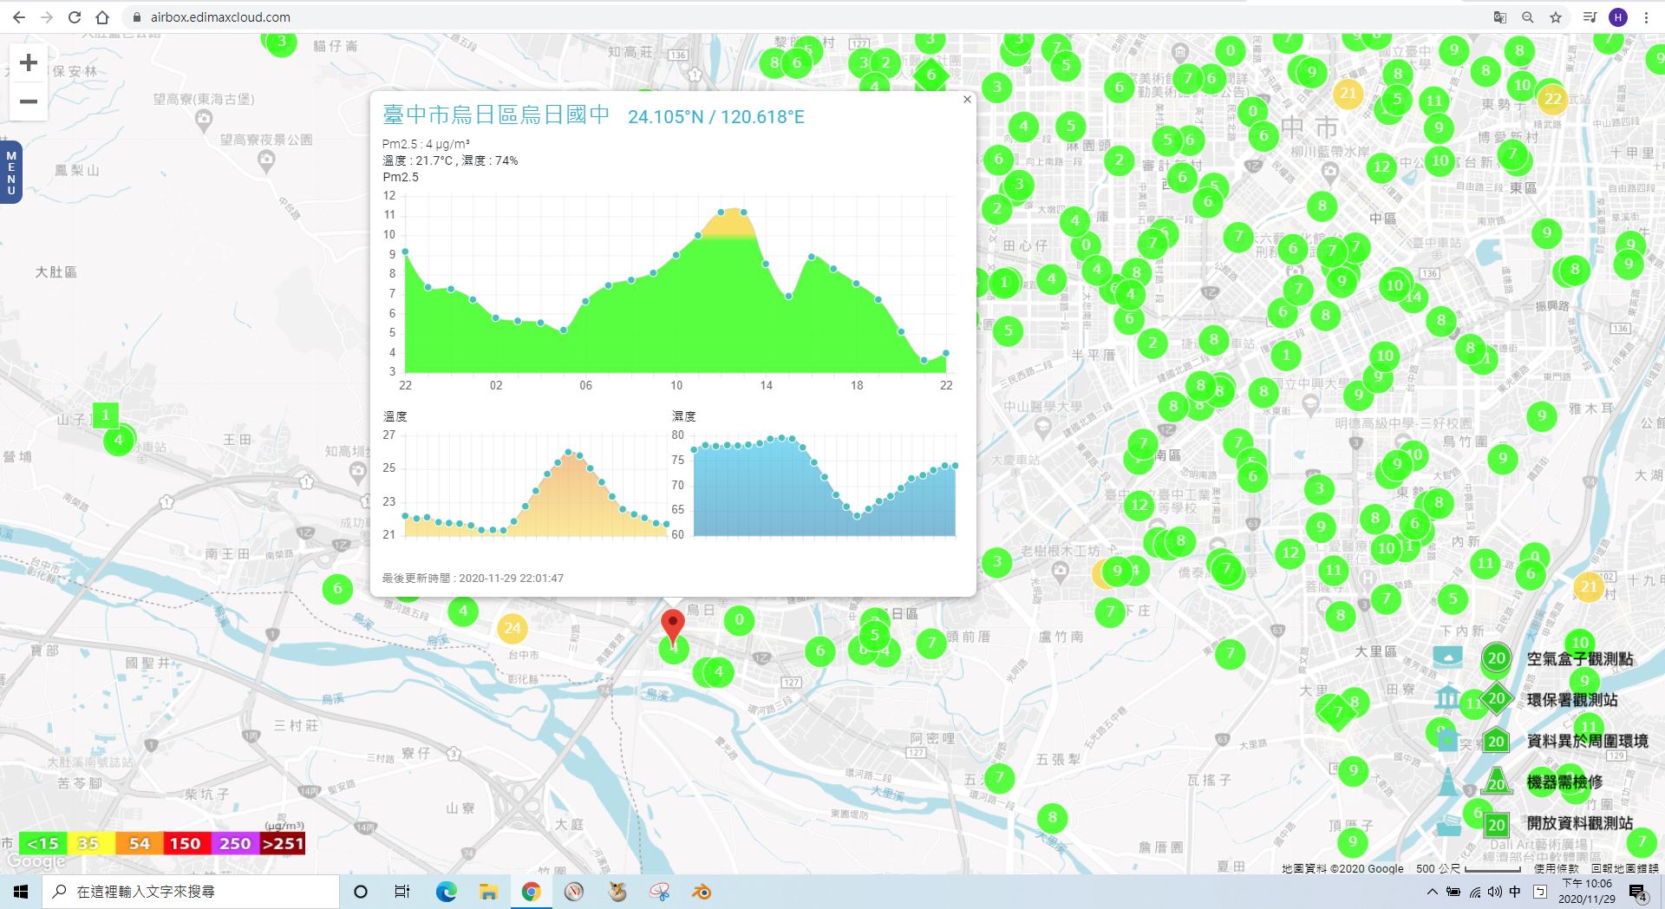Open Task View on taskbar
Image resolution: width=1665 pixels, height=909 pixels.
pos(402,892)
